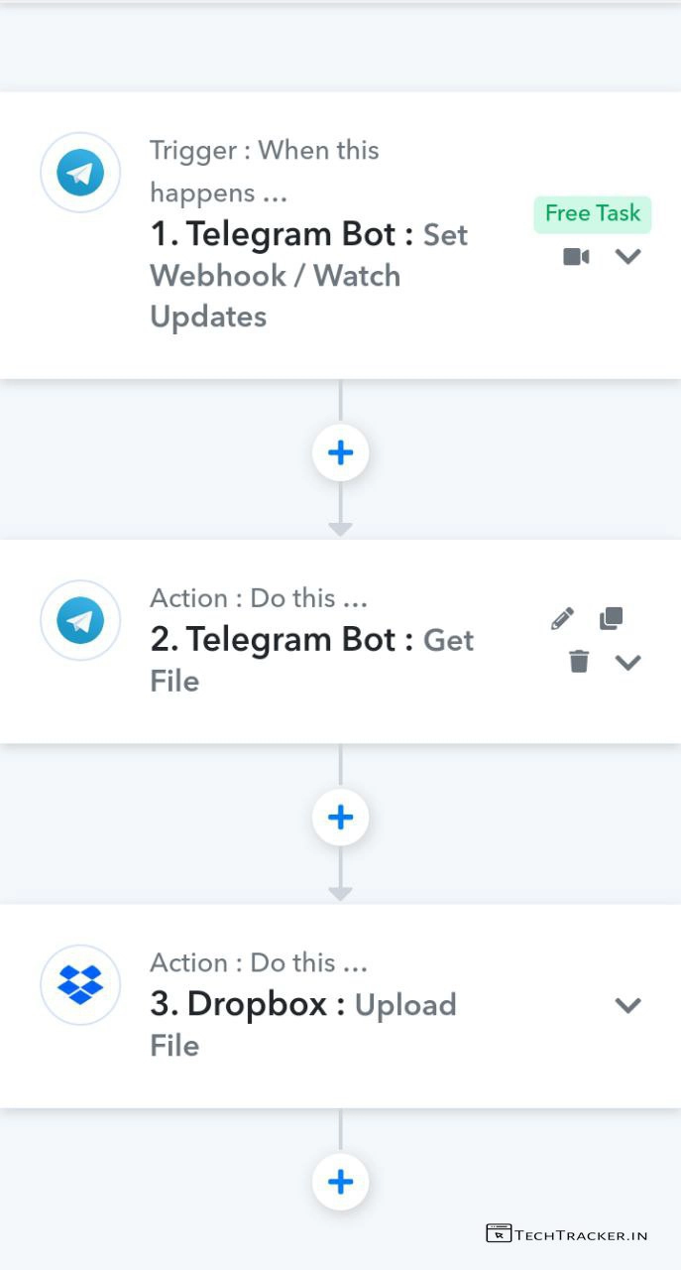Add a step after the Telegram trigger

[340, 452]
